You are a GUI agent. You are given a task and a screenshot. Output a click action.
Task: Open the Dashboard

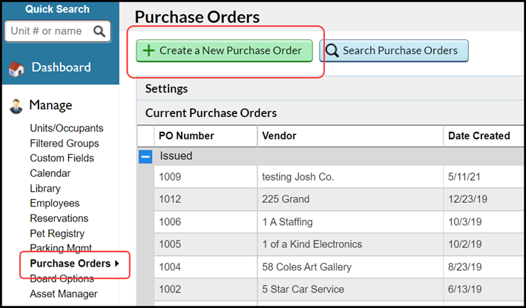point(61,67)
